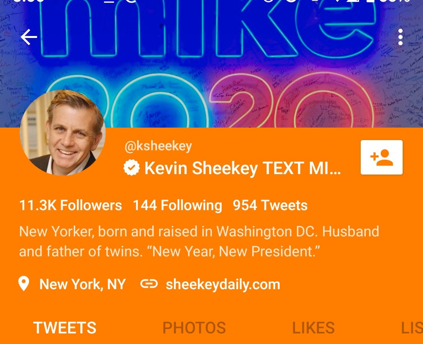The width and height of the screenshot is (423, 344).
Task: Show the 144 Following list
Action: point(177,205)
